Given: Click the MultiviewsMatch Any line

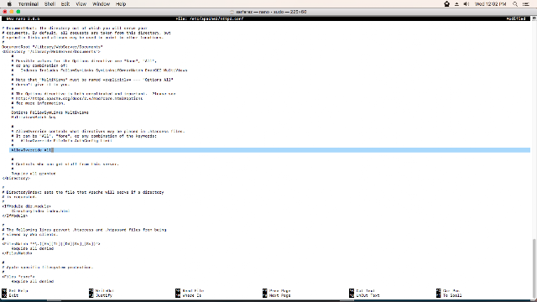Looking at the screenshot, I should coord(34,117).
